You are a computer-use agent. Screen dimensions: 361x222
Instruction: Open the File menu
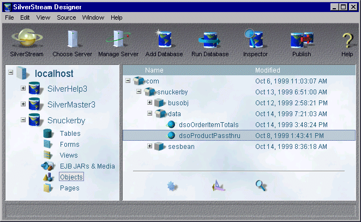[9, 18]
